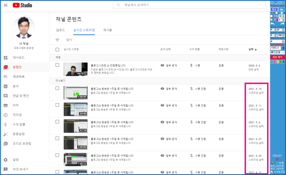The height and width of the screenshot is (175, 286).
Task: Click the channel search field
Action: click(x=189, y=5)
